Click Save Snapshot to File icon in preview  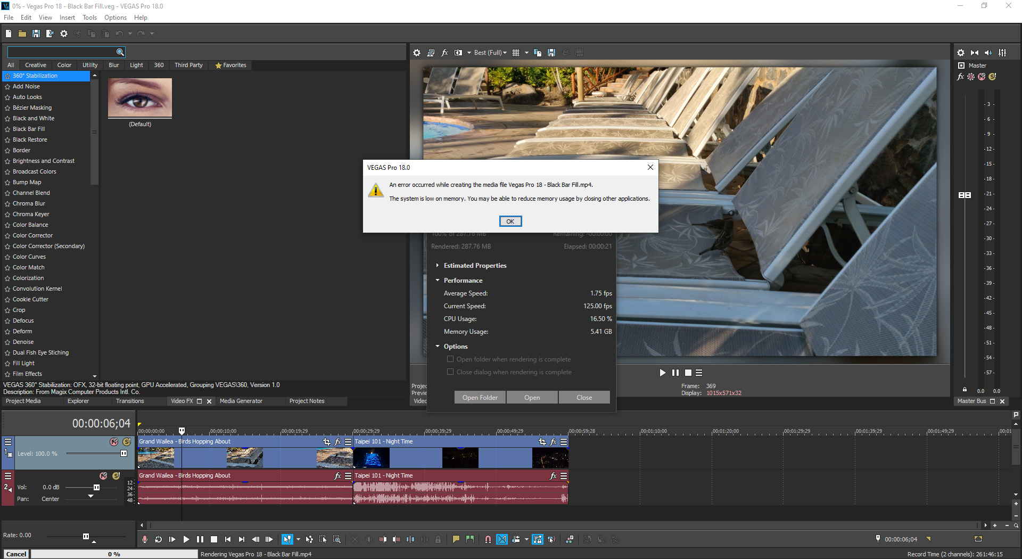click(551, 53)
